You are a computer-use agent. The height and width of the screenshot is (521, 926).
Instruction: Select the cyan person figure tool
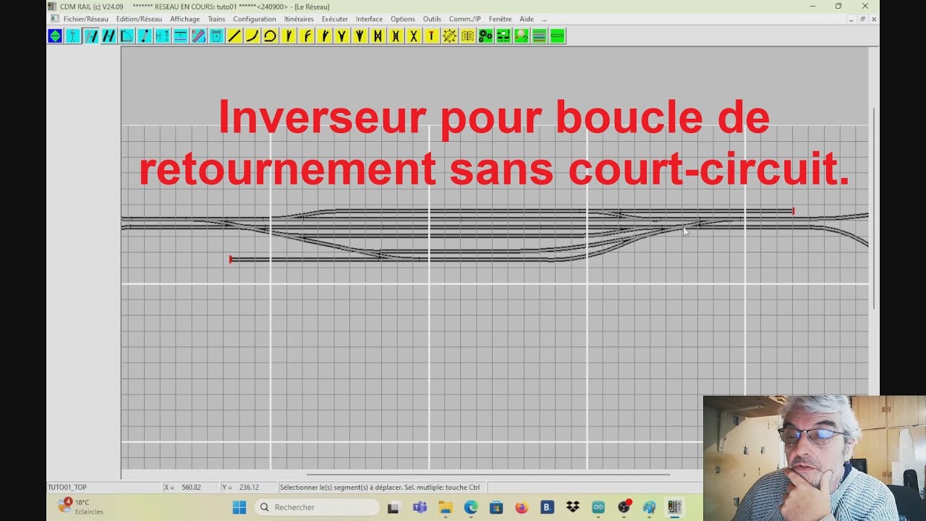point(73,36)
